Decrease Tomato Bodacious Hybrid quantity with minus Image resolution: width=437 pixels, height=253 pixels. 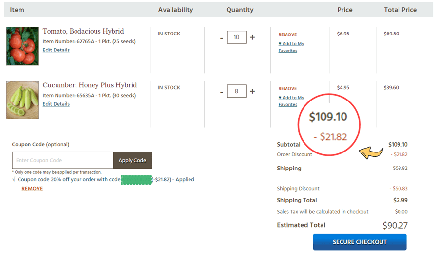click(x=222, y=38)
